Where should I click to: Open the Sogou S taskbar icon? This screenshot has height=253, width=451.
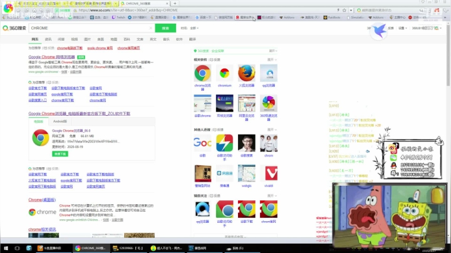pos(29,248)
